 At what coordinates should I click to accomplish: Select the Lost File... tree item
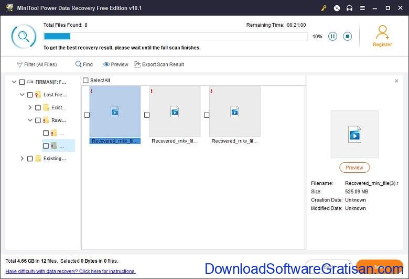click(55, 95)
